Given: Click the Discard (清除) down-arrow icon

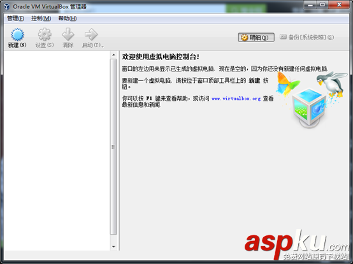Looking at the screenshot, I should (x=68, y=34).
